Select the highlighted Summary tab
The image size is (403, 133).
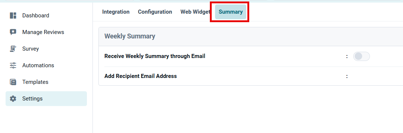(x=231, y=12)
